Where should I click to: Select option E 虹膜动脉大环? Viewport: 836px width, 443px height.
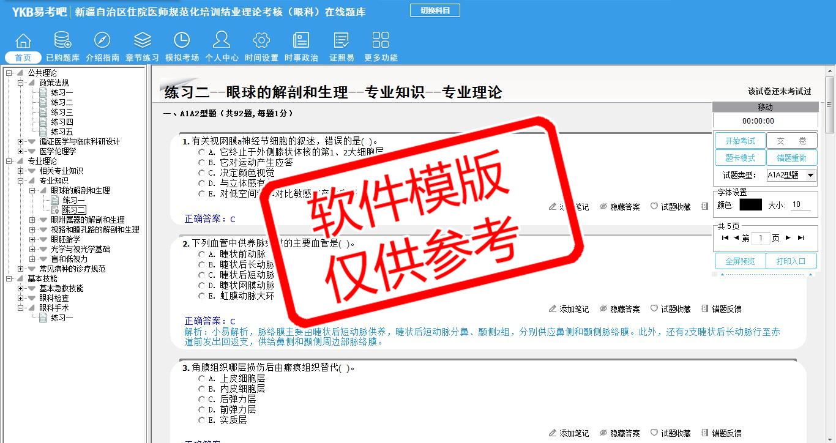[202, 296]
